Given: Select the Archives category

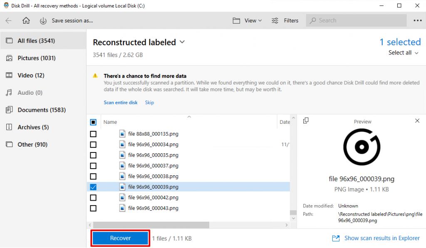Looking at the screenshot, I should pyautogui.click(x=32, y=127).
